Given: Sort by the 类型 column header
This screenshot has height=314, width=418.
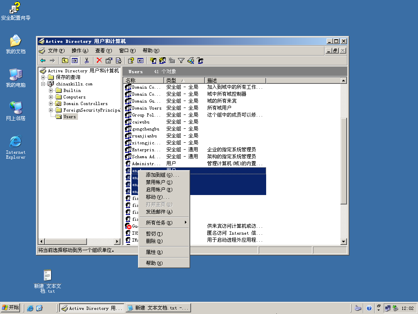Looking at the screenshot, I should pos(184,81).
